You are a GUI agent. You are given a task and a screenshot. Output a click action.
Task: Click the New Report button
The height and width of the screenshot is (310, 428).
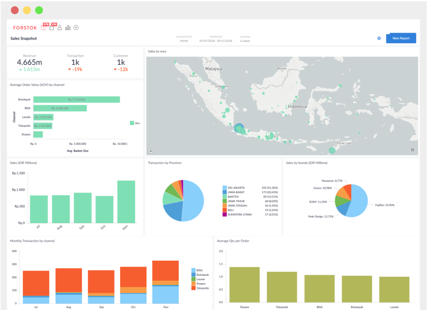tap(401, 38)
